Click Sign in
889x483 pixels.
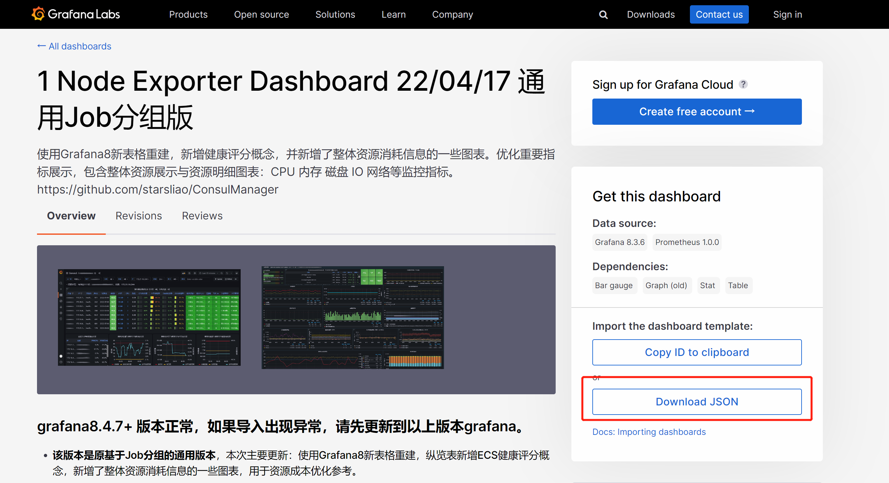(x=787, y=14)
